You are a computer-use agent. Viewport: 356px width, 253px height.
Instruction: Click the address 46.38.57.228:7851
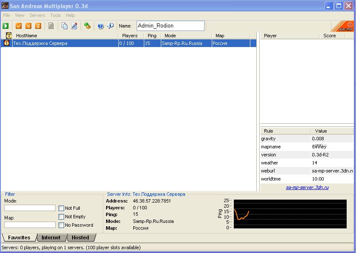coord(151,201)
